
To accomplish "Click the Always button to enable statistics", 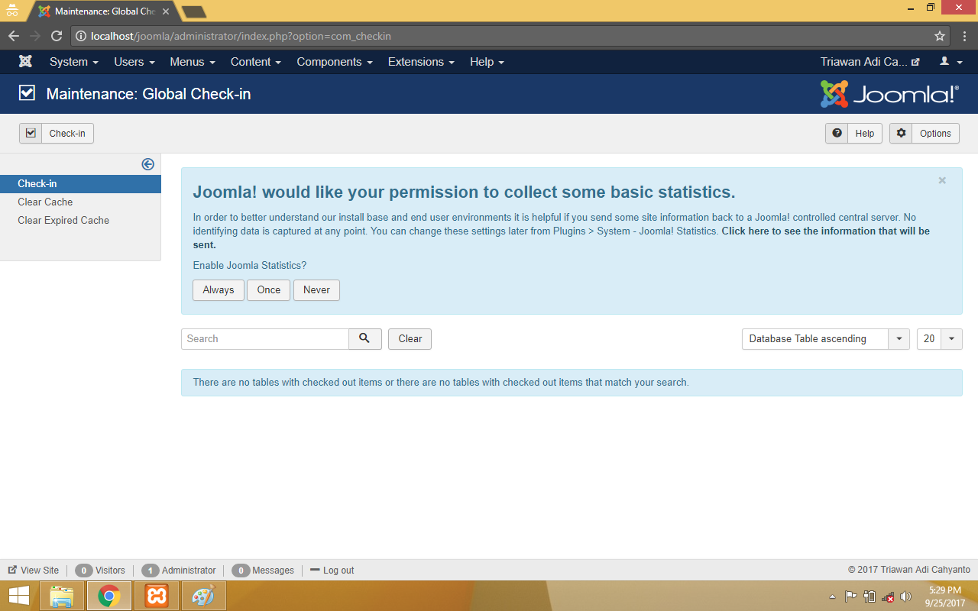I will coord(219,289).
